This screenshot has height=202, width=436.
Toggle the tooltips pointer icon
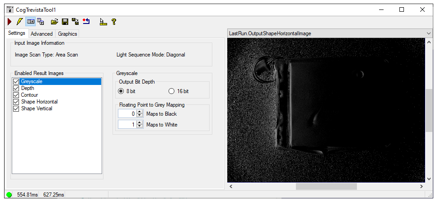pyautogui.click(x=103, y=21)
